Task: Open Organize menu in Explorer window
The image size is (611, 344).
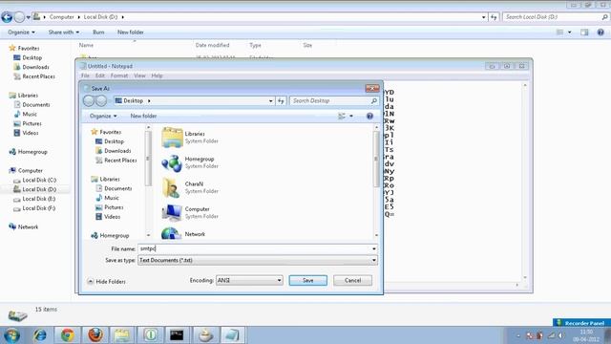Action: [x=21, y=32]
